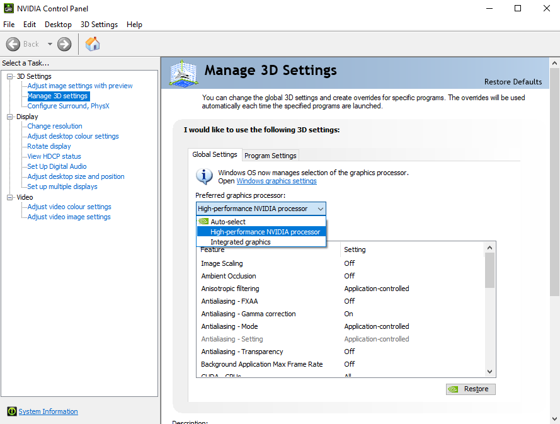
Task: Collapse the 3D Settings tree node
Action: (10, 76)
